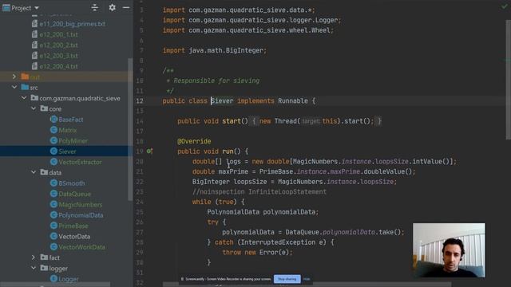Click VectorWorkData class icon

(53, 246)
